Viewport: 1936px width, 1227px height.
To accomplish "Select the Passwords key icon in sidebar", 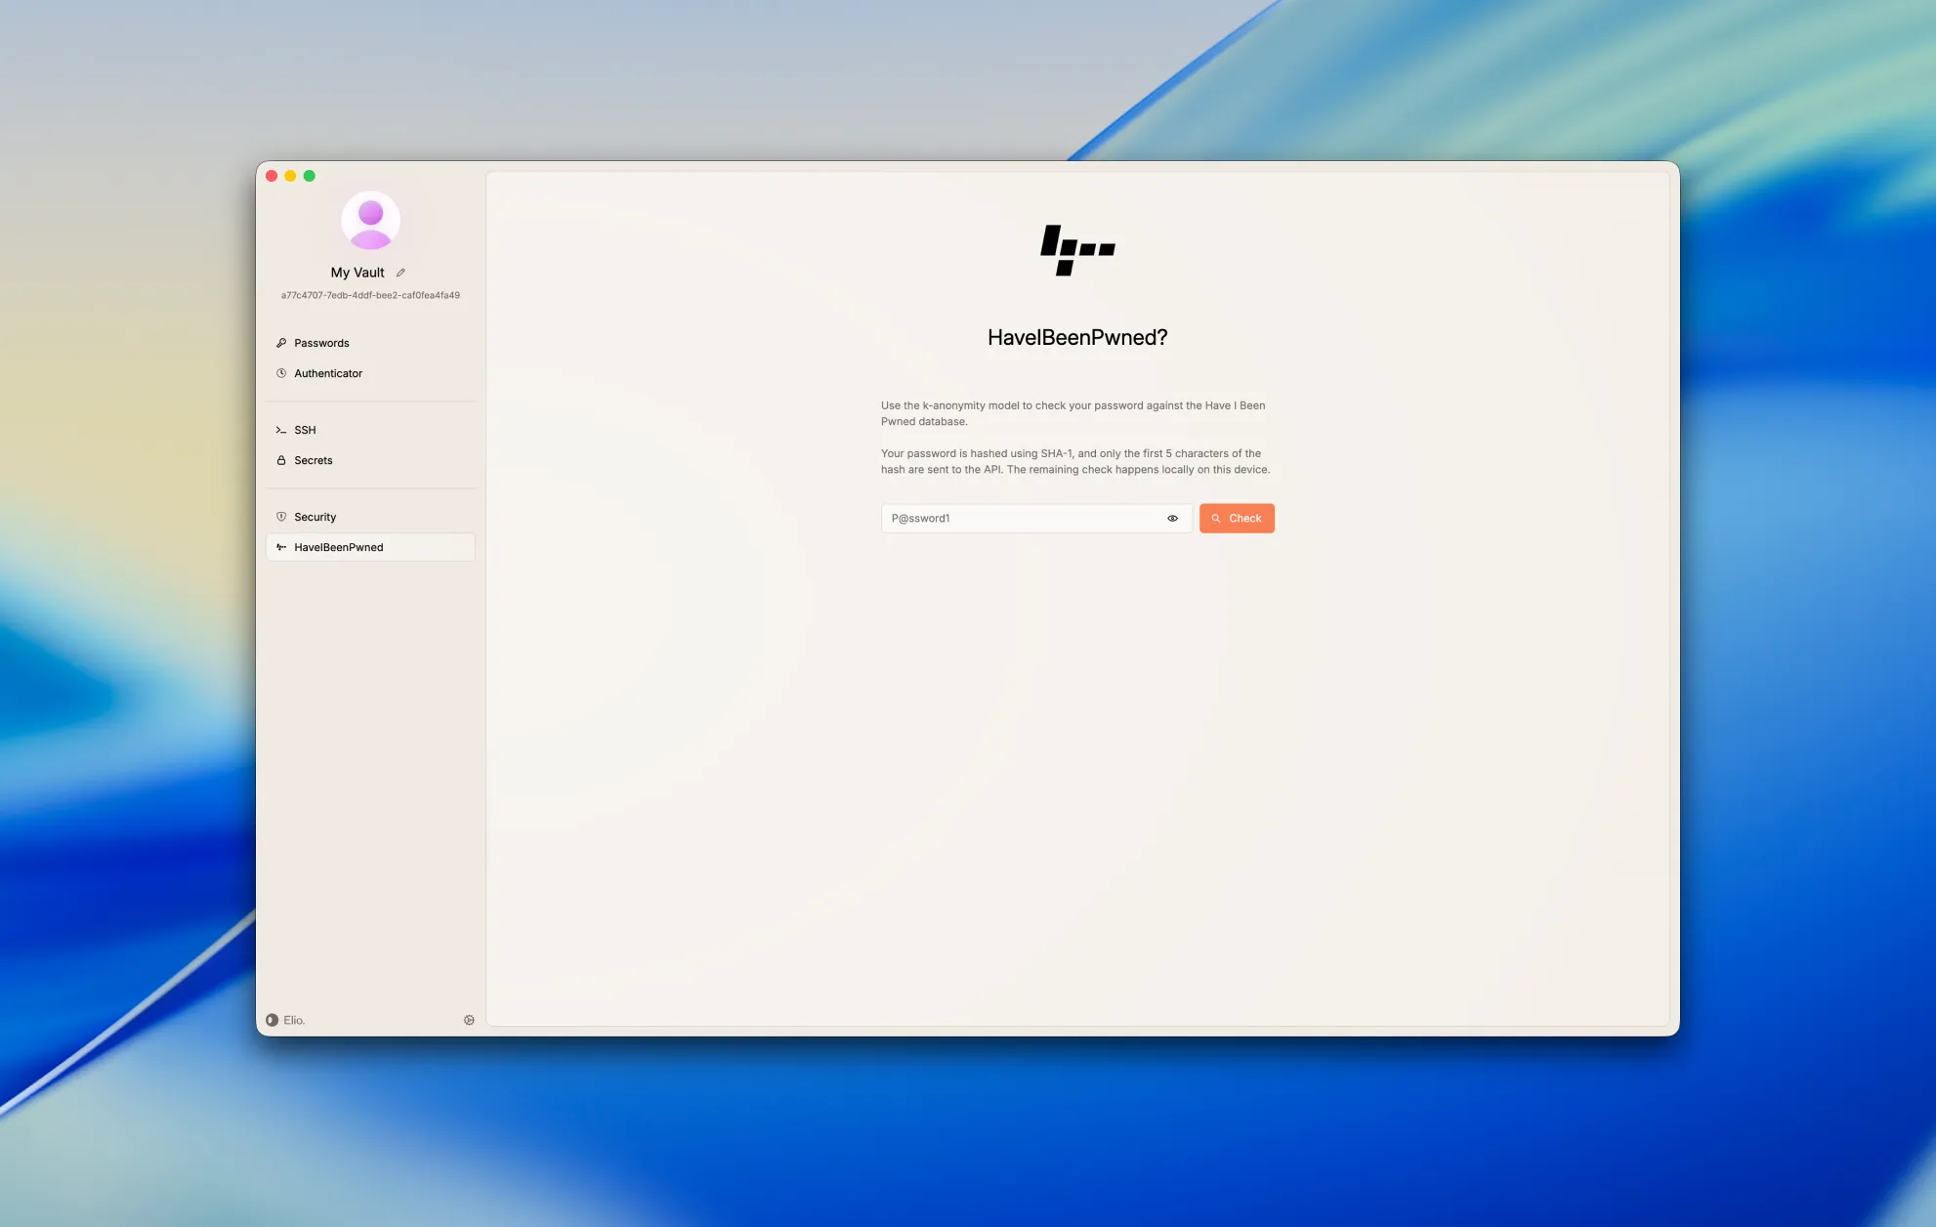I will (x=280, y=343).
